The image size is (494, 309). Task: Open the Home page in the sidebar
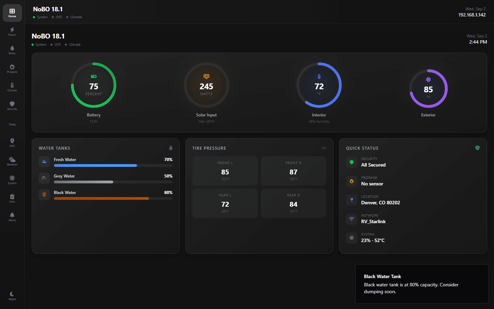click(12, 13)
